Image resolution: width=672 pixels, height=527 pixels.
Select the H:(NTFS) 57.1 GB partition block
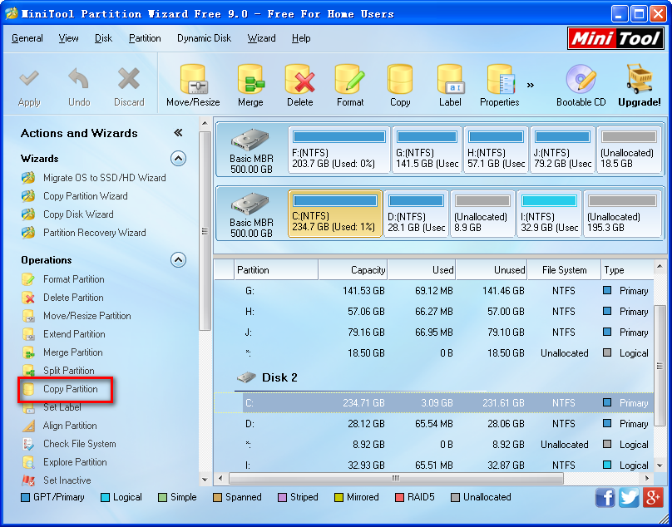tap(496, 150)
